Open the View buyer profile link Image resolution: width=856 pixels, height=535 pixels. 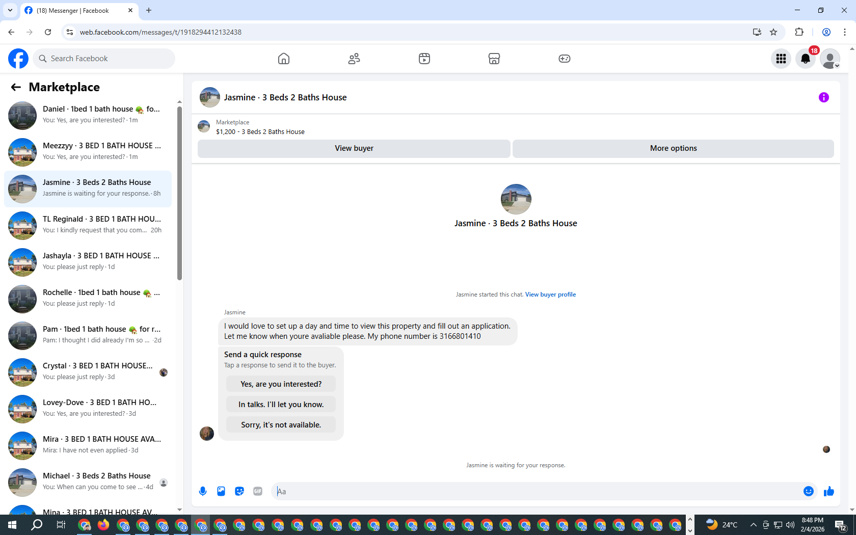point(550,295)
